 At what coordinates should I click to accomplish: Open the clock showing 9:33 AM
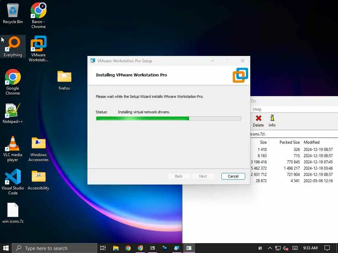pos(310,248)
